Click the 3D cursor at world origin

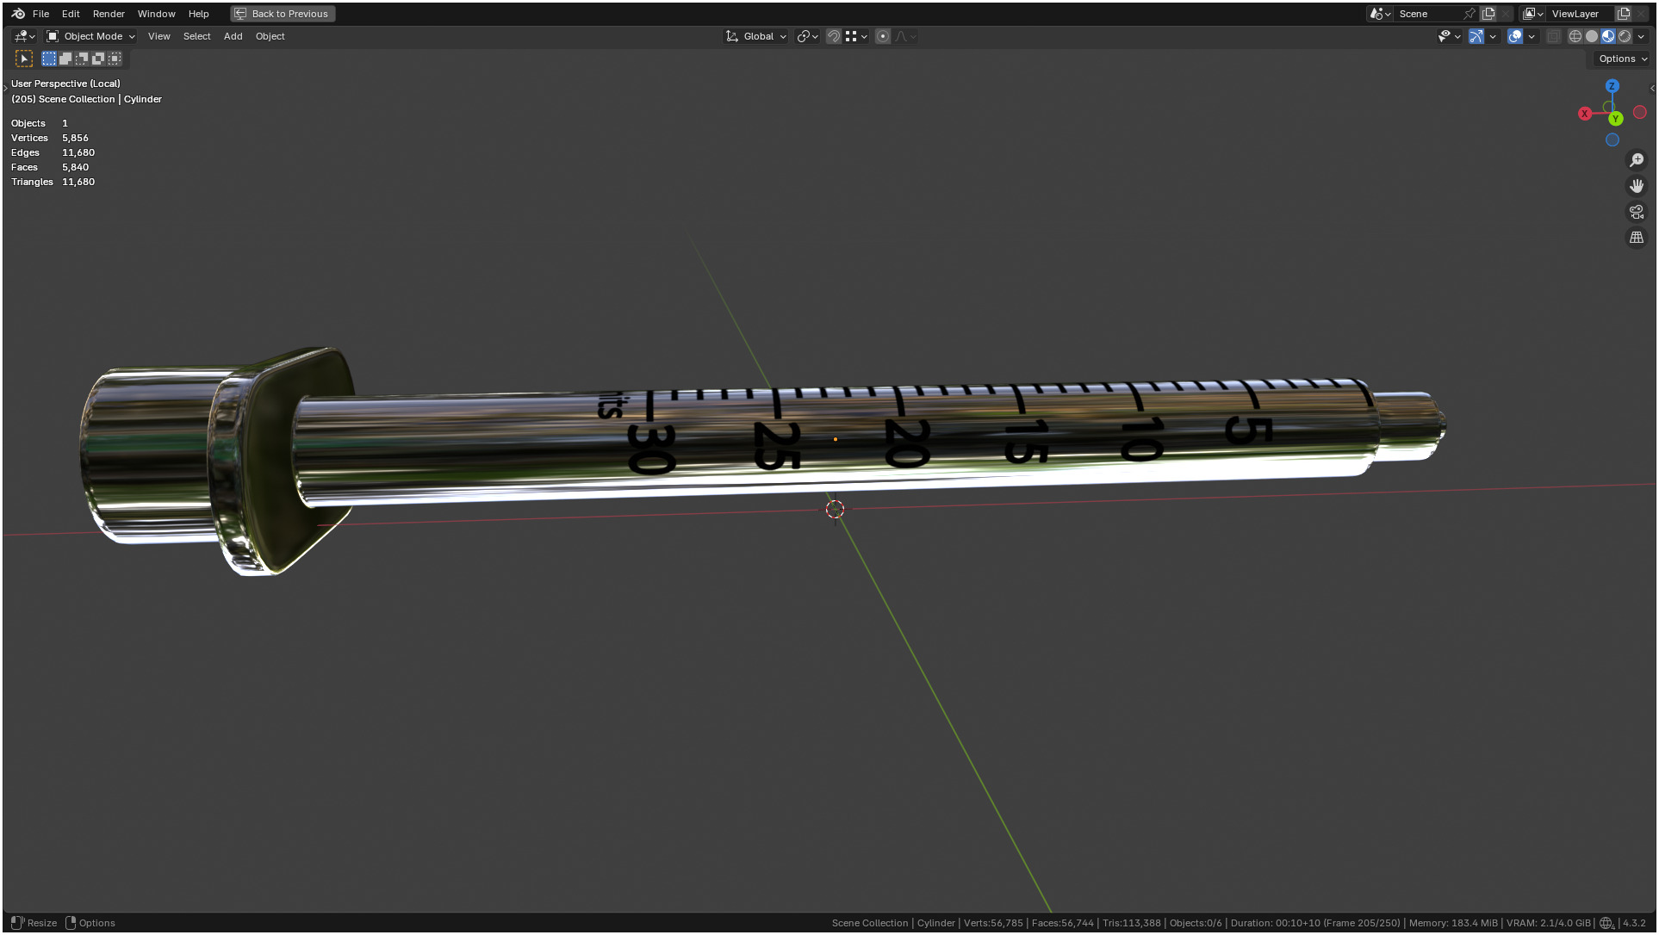pyautogui.click(x=834, y=510)
